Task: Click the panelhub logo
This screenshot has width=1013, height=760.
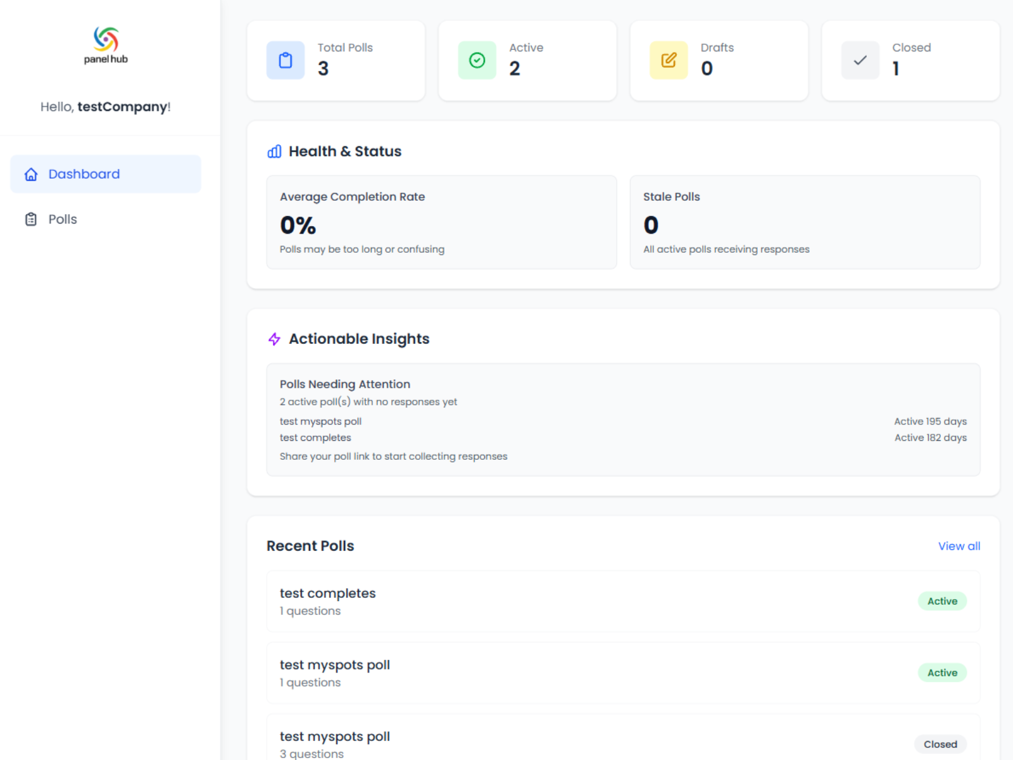Action: pos(106,45)
